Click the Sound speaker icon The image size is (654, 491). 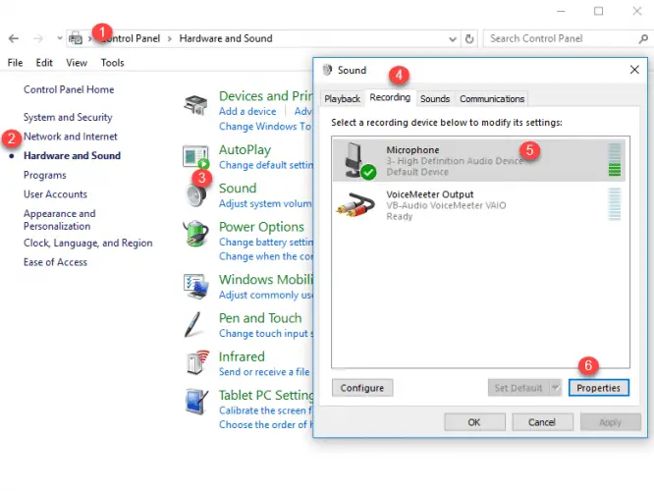pyautogui.click(x=196, y=194)
